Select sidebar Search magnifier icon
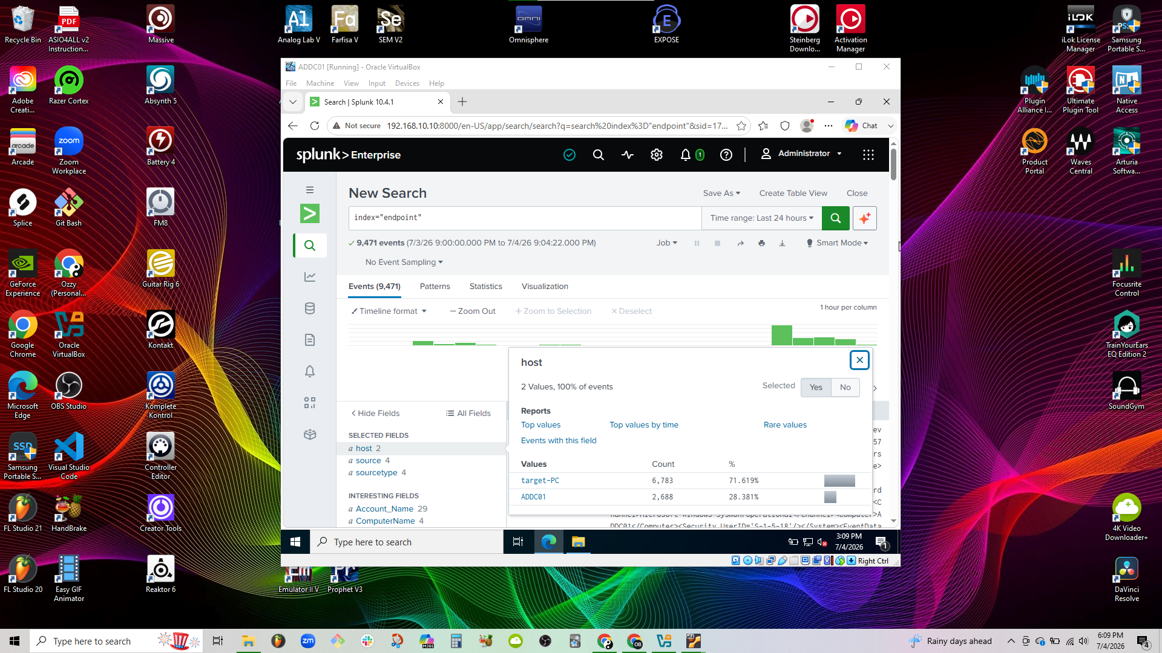This screenshot has height=653, width=1162. coord(310,245)
